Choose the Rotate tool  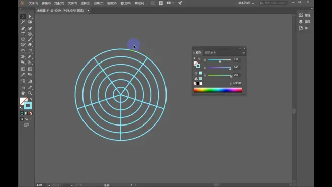pos(23,51)
